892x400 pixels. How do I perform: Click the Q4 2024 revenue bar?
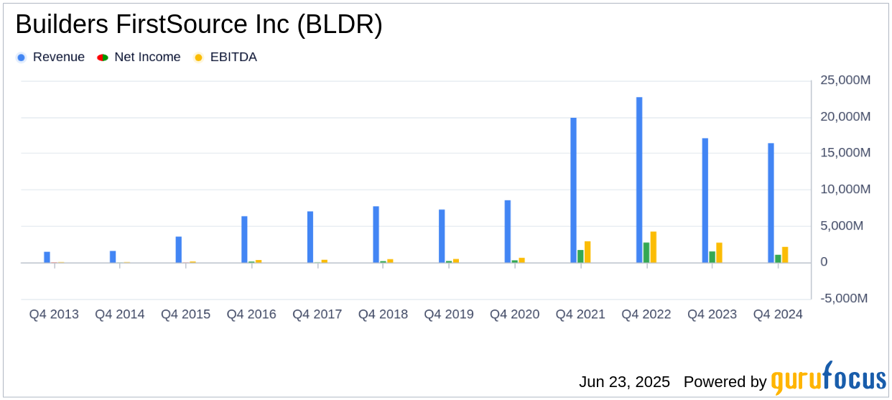[771, 203]
